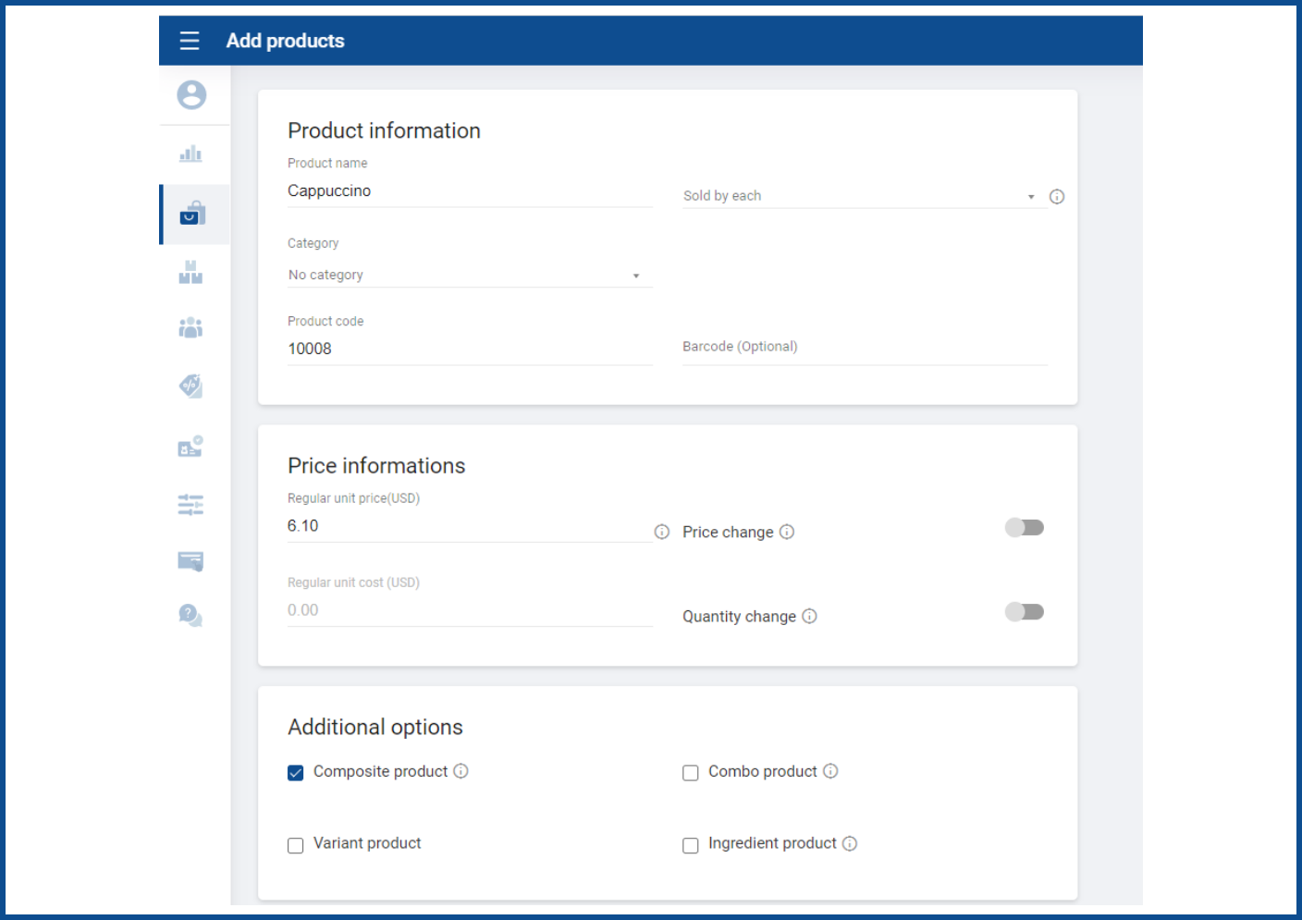Open the hamburger menu

(x=190, y=41)
